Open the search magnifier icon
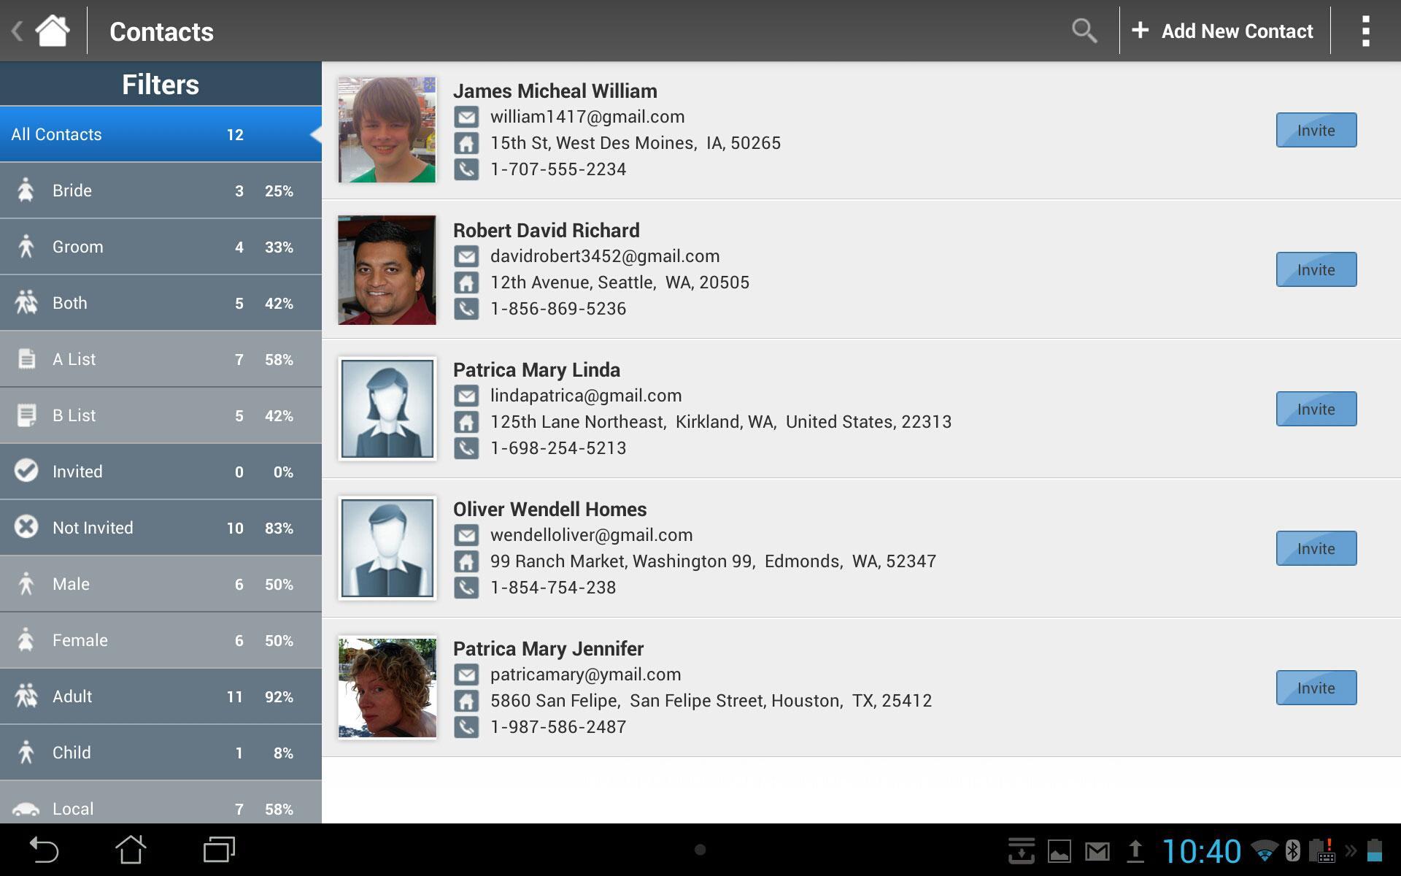The image size is (1401, 876). (1084, 31)
